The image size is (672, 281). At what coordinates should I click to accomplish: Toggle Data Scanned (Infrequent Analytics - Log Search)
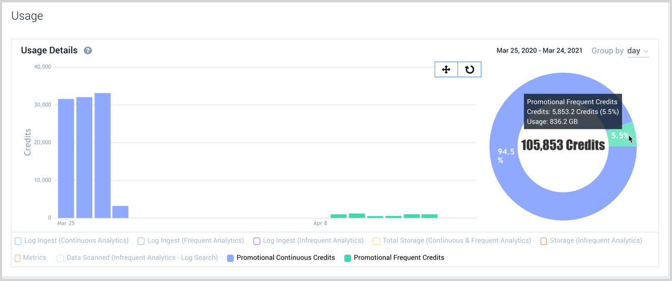60,258
